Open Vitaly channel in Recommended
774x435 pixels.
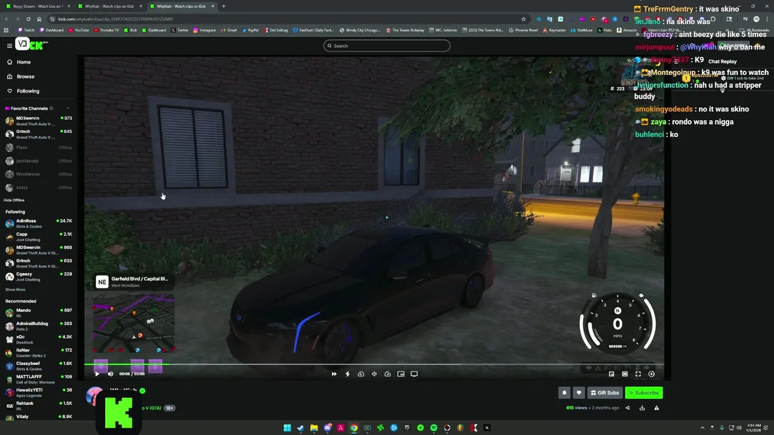pyautogui.click(x=39, y=417)
